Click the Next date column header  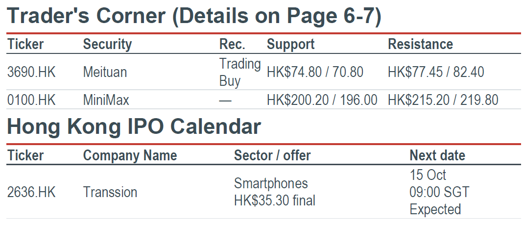437,155
